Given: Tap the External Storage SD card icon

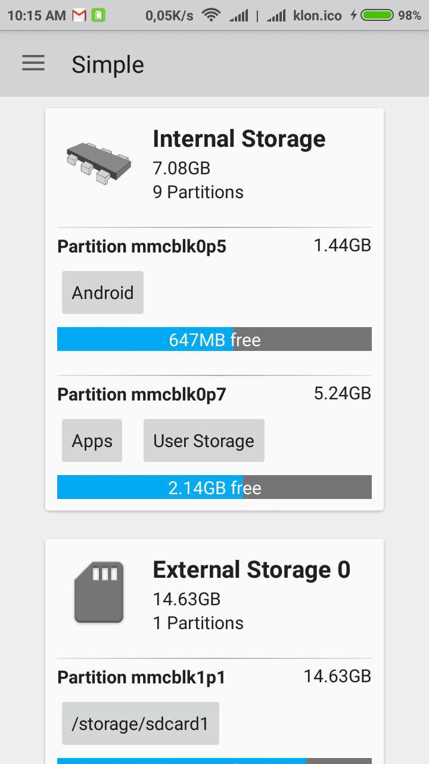Looking at the screenshot, I should [99, 592].
